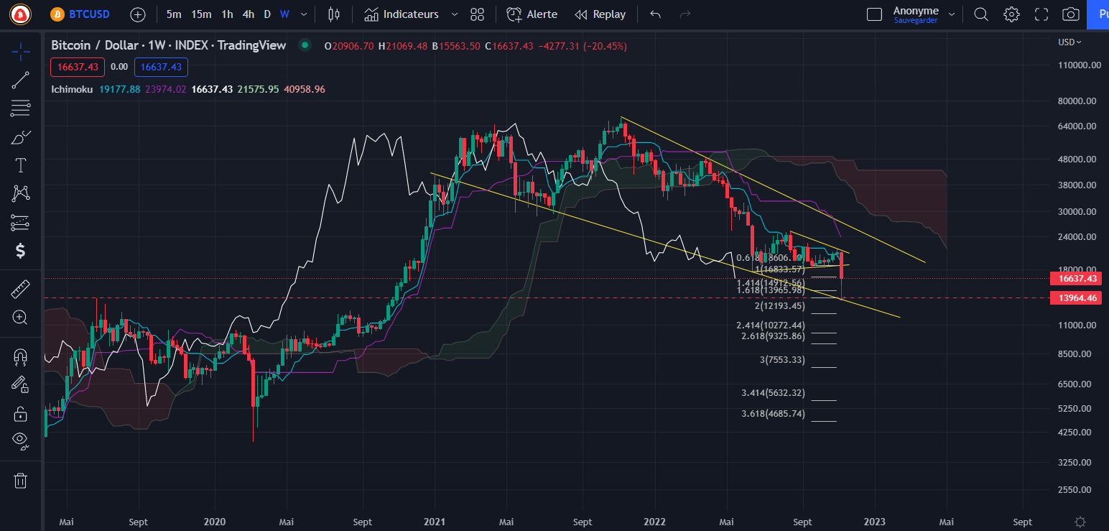Switch to the daily D timeframe
The width and height of the screenshot is (1109, 531).
coord(266,14)
